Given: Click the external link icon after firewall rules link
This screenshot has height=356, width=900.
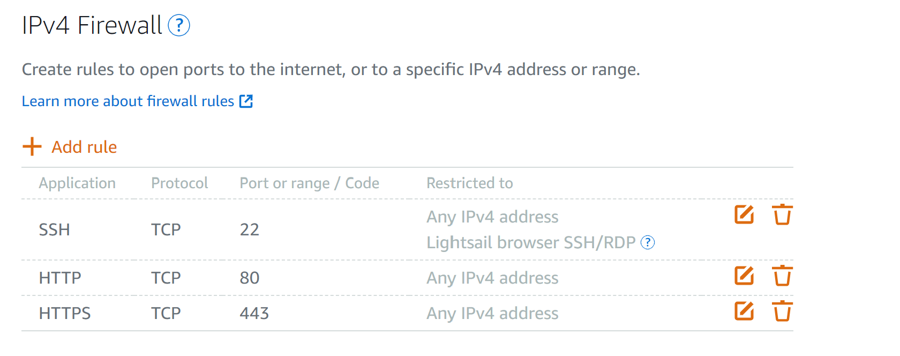Looking at the screenshot, I should click(x=246, y=101).
